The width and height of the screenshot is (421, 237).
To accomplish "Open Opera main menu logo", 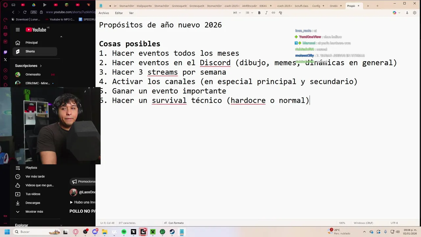I will [5, 5].
